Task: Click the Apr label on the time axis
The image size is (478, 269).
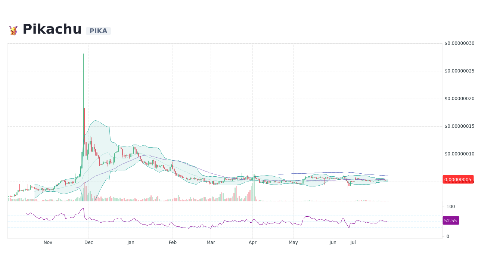Action: click(x=253, y=242)
